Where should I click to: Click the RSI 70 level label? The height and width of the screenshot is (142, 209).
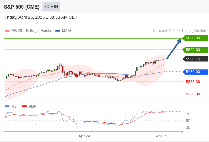pos(188,114)
